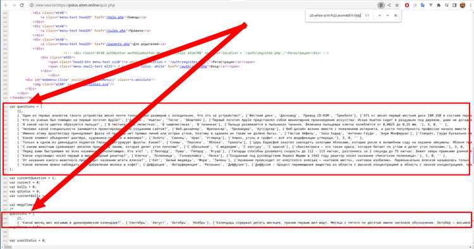Image resolution: width=474 pixels, height=249 pixels.
Task: Jump to previous find result arrow
Action: coord(380,15)
